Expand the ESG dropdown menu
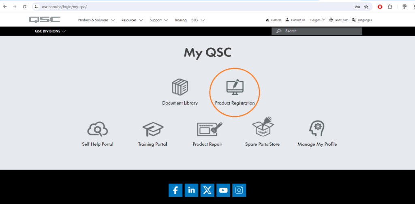This screenshot has height=204, width=415. (x=198, y=20)
